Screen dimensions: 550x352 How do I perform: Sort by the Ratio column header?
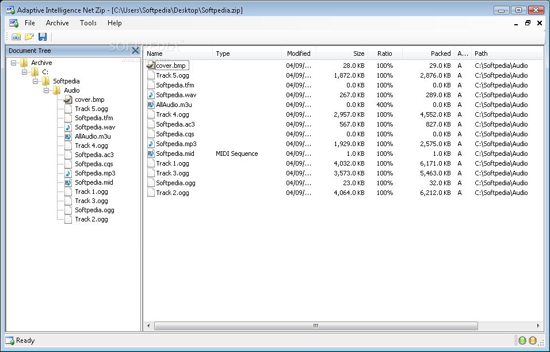pos(385,53)
